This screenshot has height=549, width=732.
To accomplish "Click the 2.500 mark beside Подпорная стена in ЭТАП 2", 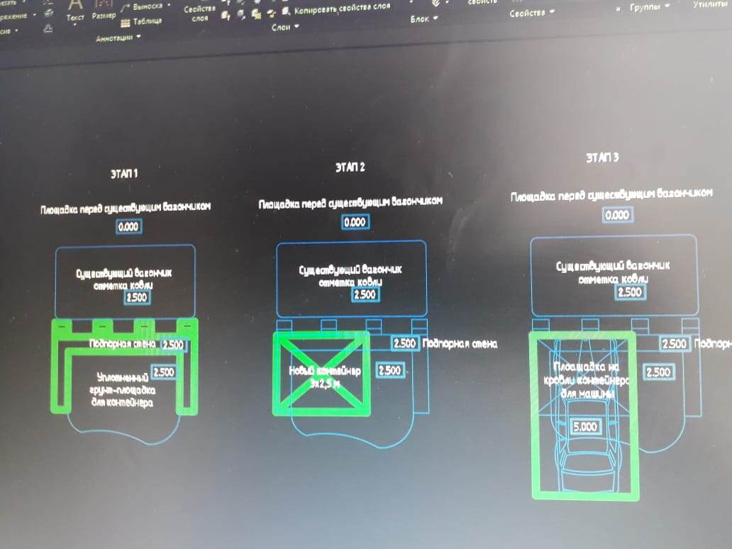I will 405,343.
